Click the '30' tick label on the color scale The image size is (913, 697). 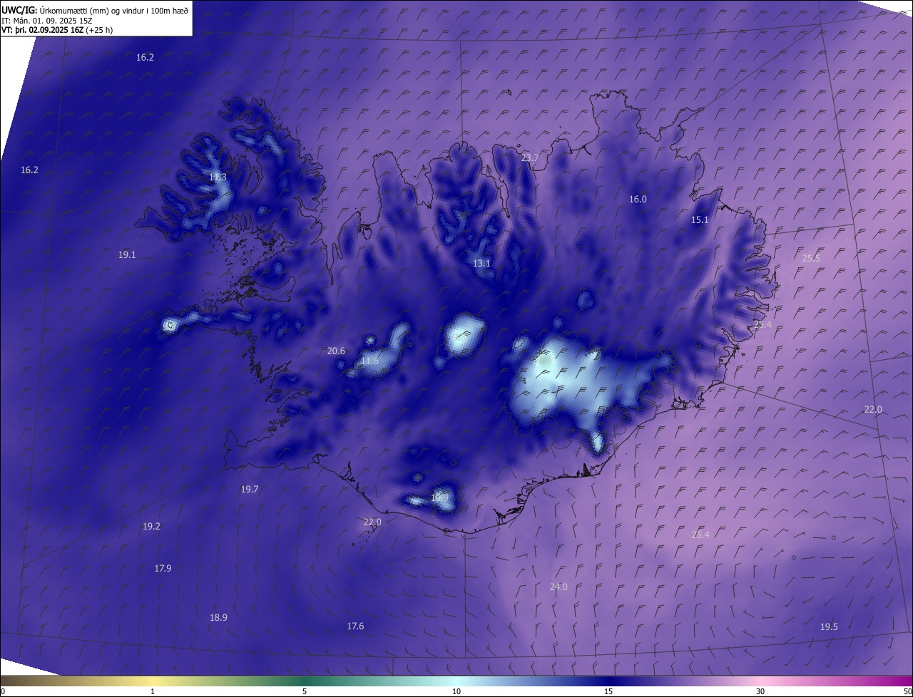760,692
